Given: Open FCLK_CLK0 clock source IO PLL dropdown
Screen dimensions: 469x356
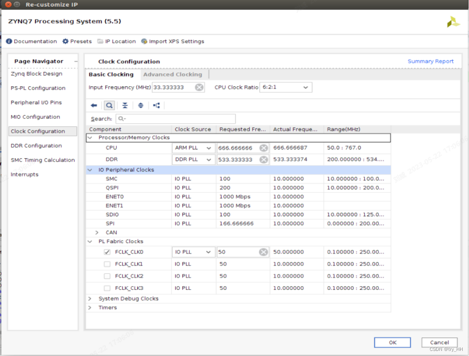Looking at the screenshot, I should click(193, 252).
